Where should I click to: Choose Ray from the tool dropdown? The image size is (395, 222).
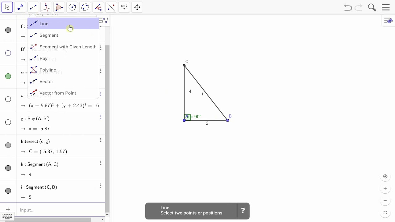63,58
